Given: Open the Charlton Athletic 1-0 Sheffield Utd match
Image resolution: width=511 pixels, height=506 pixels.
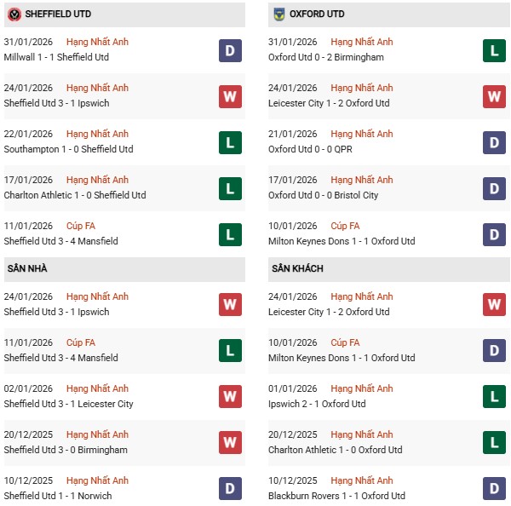Looking at the screenshot, I should 75,195.
